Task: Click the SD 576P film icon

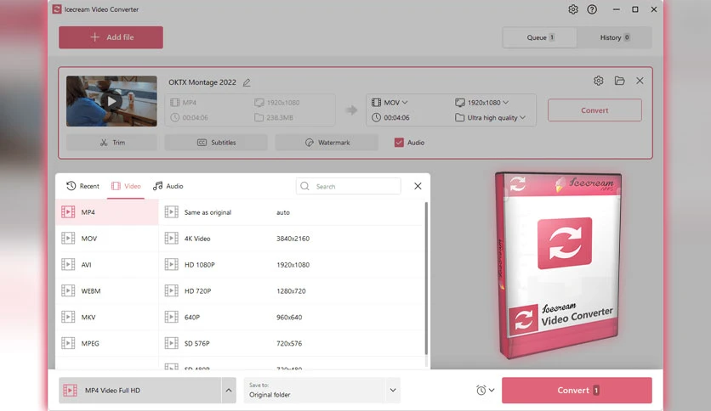Action: click(172, 343)
